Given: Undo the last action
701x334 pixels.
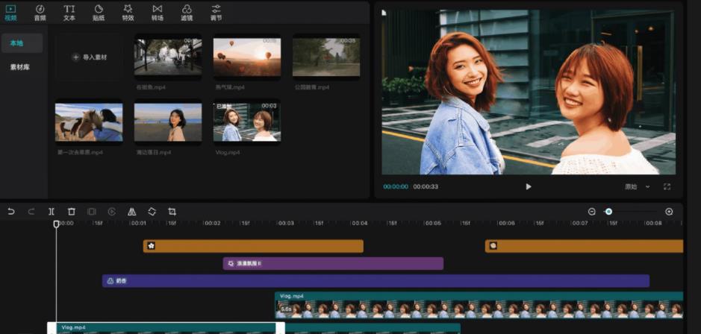Looking at the screenshot, I should tap(11, 212).
